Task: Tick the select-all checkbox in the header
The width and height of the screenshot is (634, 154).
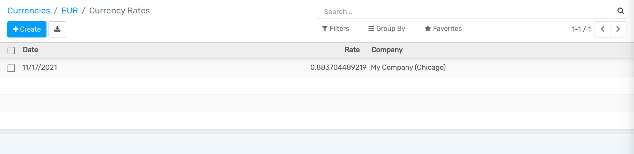Action: click(11, 51)
